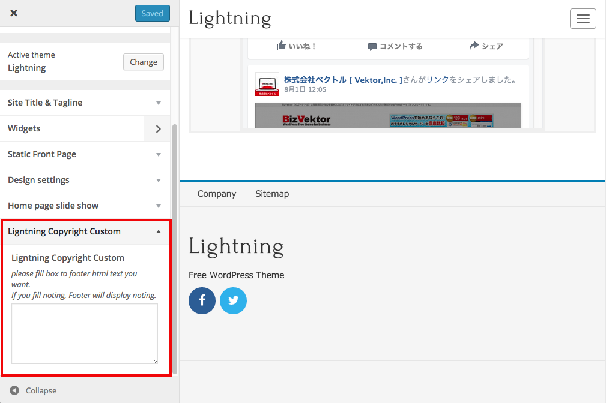
Task: Open the hamburger navigation menu
Action: [x=583, y=19]
